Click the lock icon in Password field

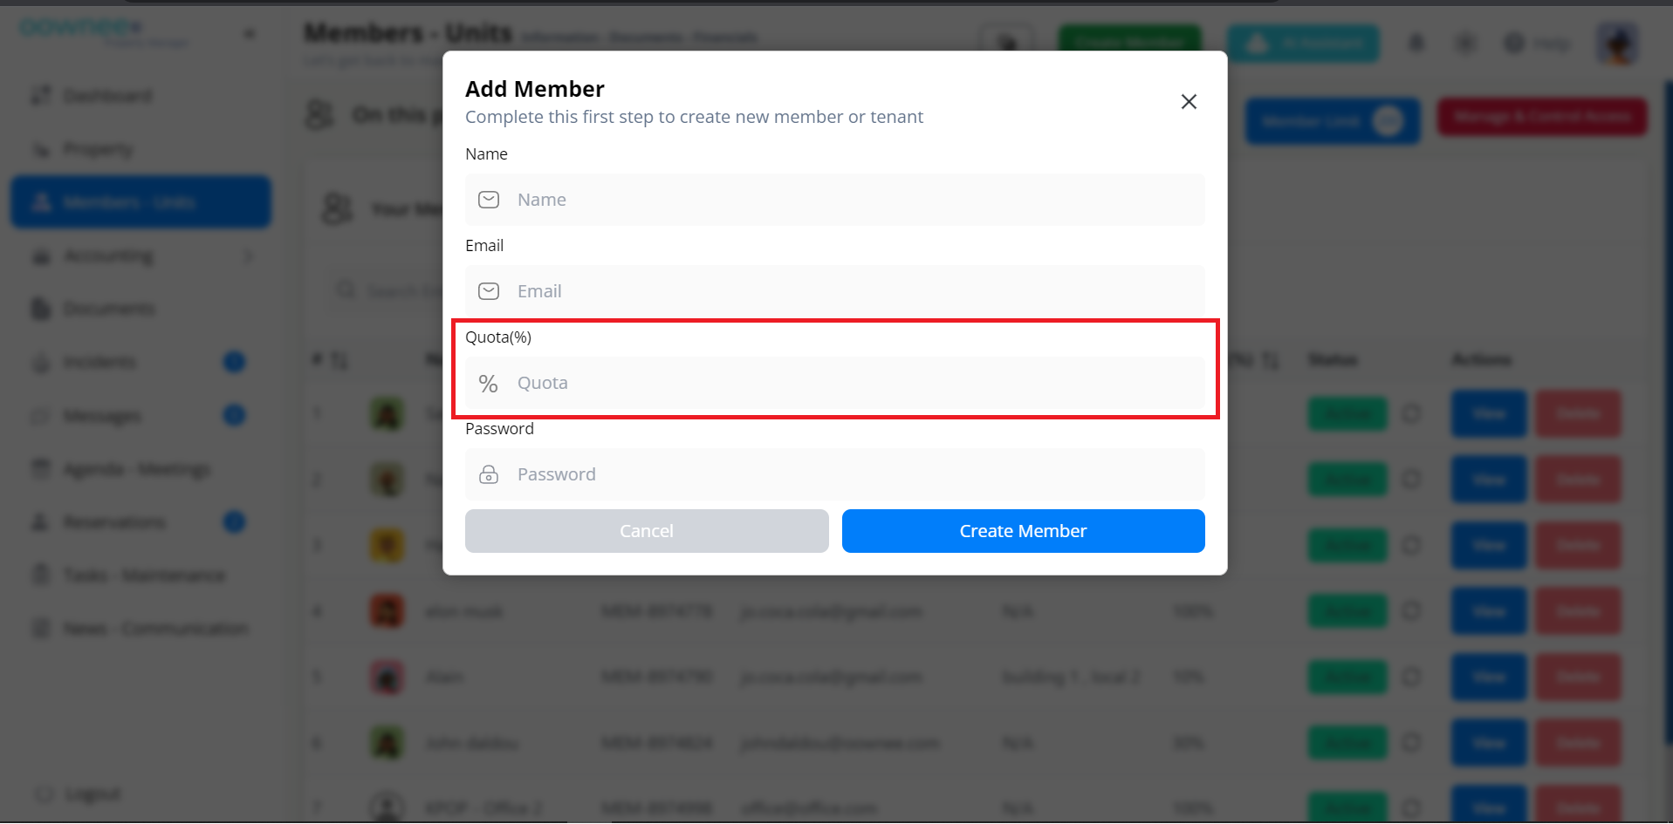489,474
